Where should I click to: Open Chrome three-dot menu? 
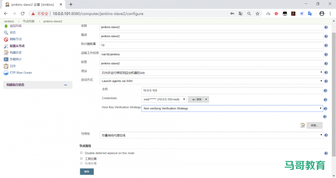coord(330,13)
